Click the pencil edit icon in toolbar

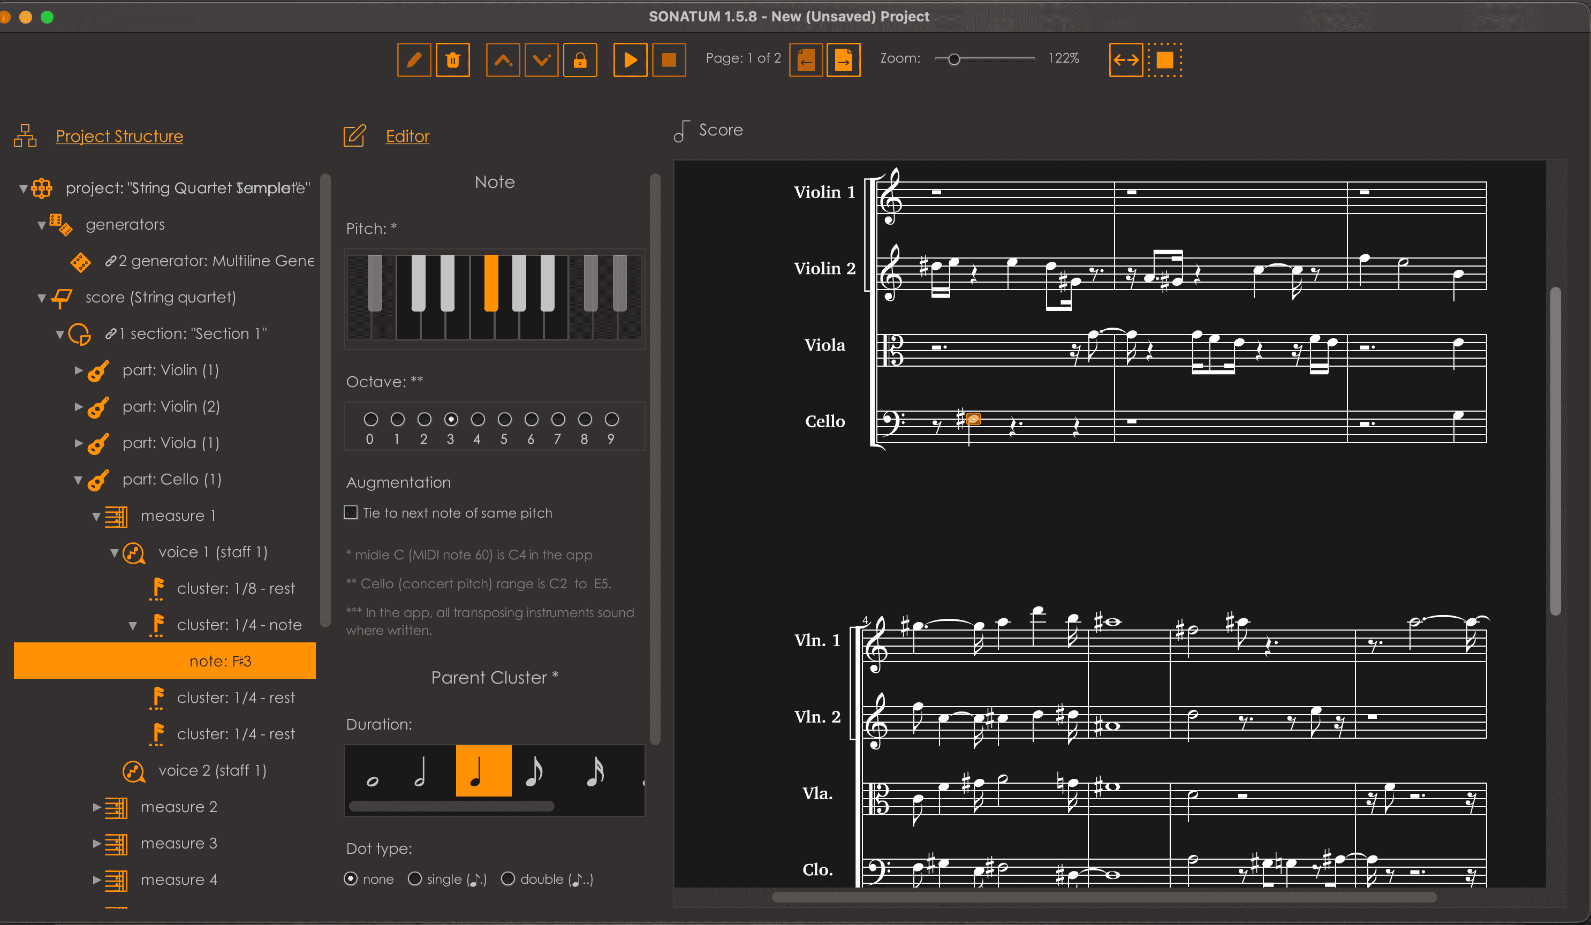coord(413,60)
